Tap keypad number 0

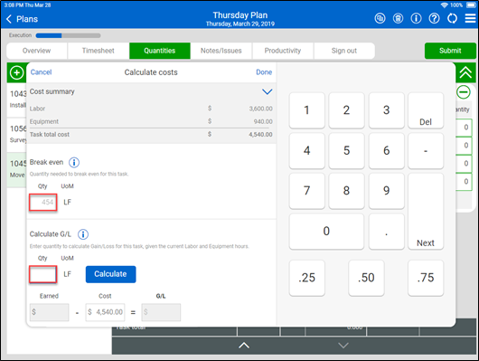(326, 231)
